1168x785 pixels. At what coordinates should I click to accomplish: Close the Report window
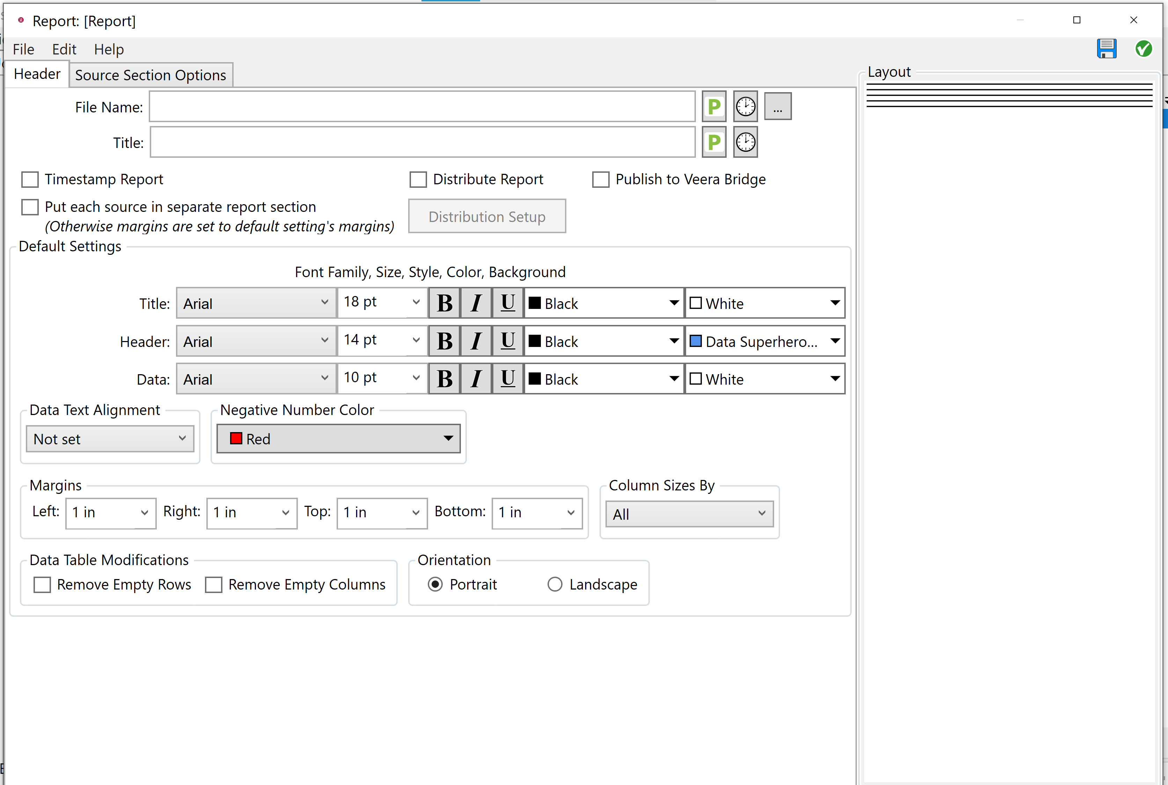(x=1133, y=20)
